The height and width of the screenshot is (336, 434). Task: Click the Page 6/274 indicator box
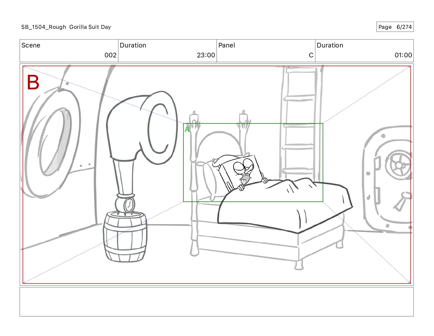pos(395,27)
